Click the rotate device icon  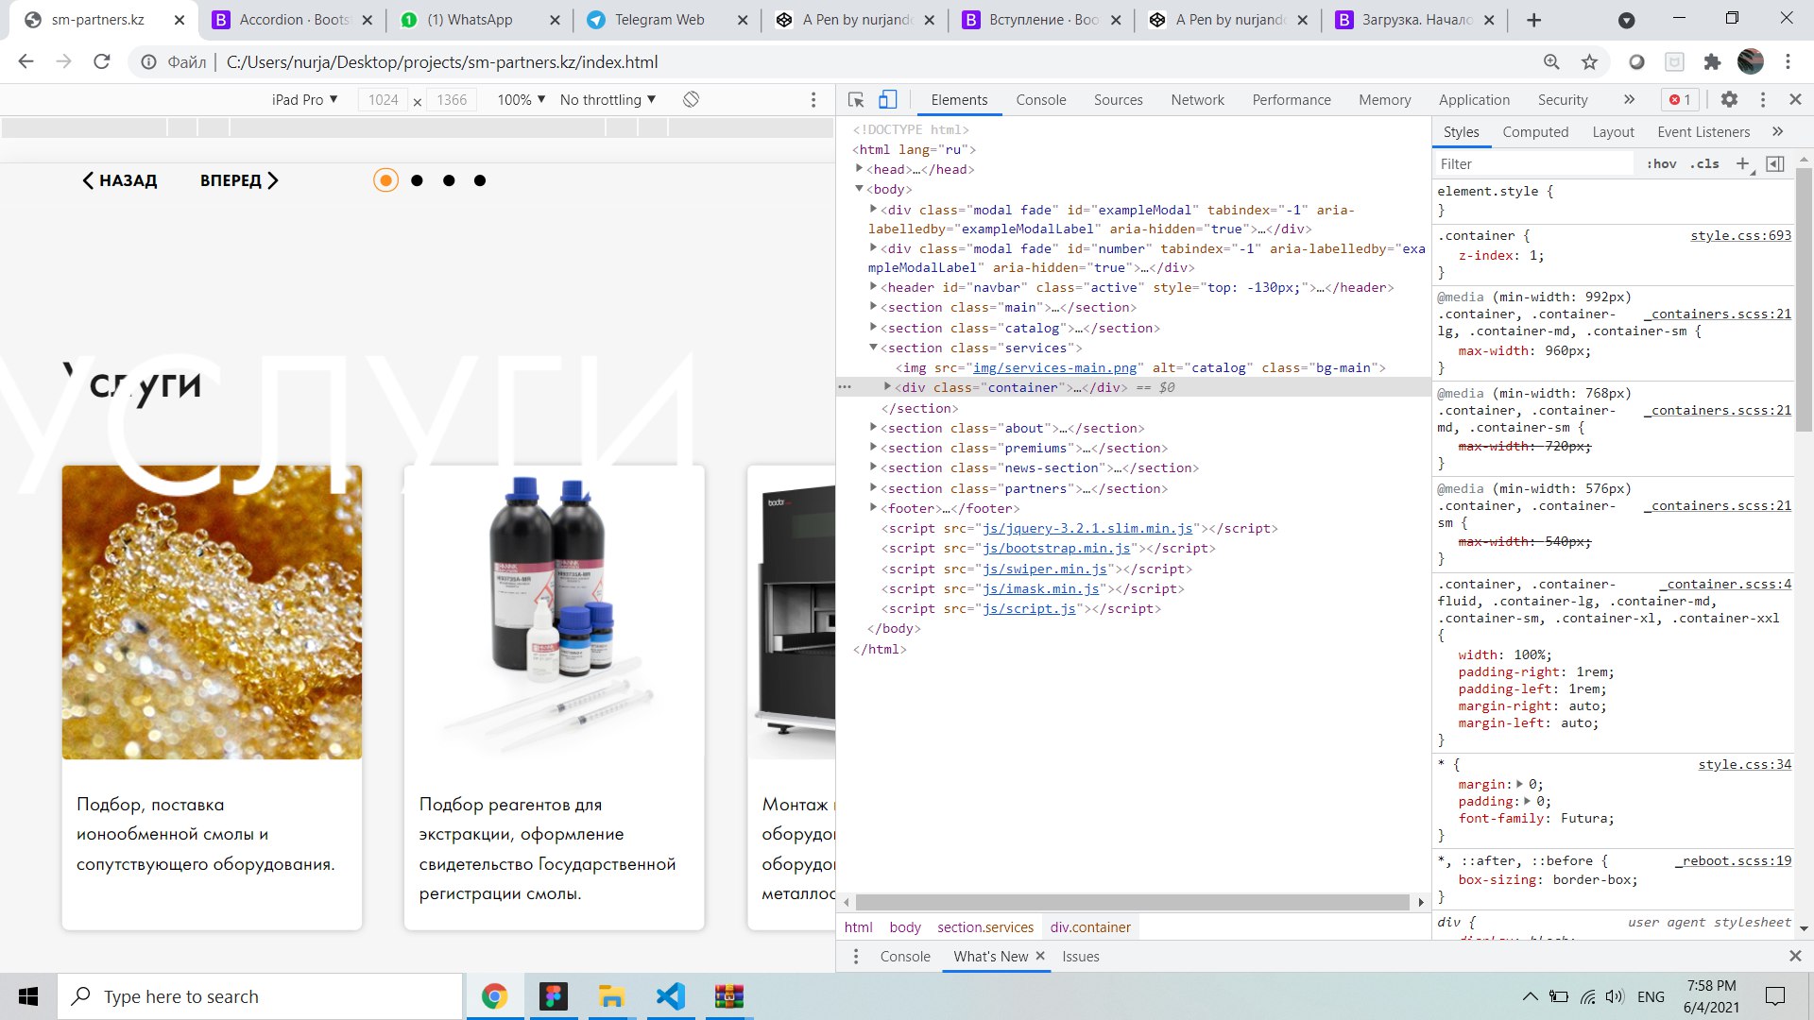pos(692,99)
